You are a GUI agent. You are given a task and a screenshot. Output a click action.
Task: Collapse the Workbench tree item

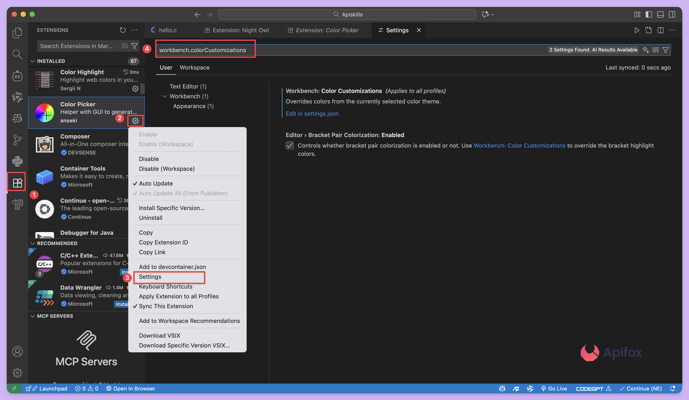pyautogui.click(x=165, y=96)
